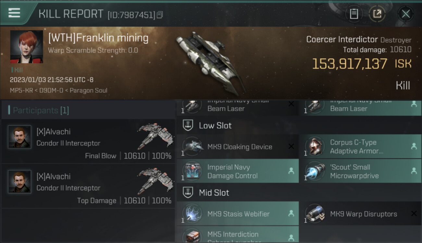Viewport: 422px width, 243px height.
Task: Open the clipboard report icon
Action: coord(354,14)
